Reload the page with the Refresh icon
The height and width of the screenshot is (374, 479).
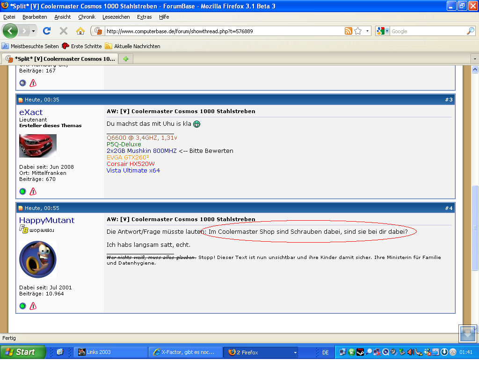tap(47, 31)
